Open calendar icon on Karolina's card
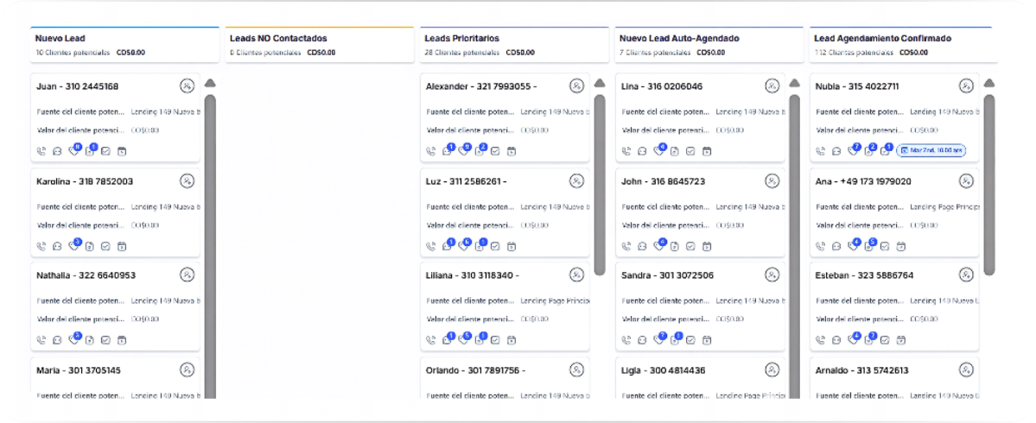Viewport: 1036px width, 423px height. (x=122, y=246)
